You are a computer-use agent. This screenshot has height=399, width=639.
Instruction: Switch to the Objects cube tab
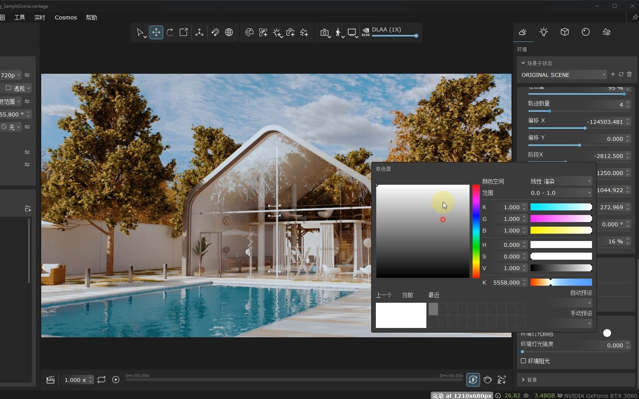pos(565,32)
